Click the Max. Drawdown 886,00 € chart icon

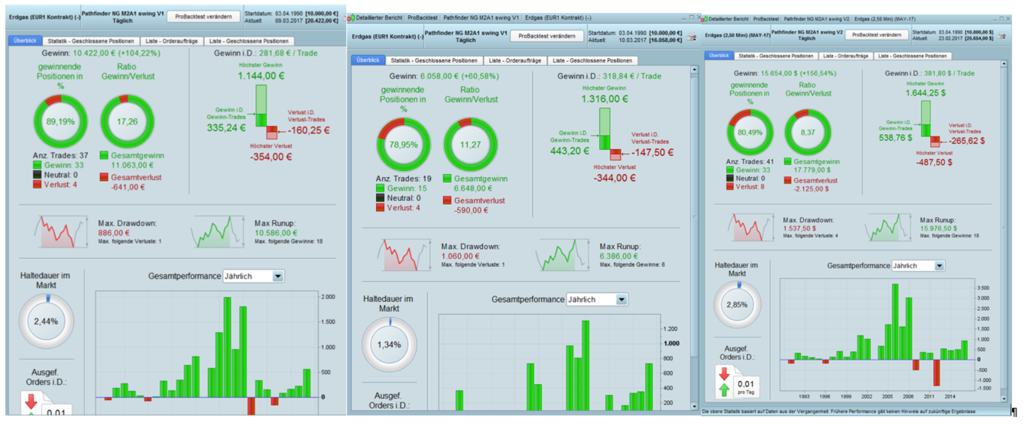(61, 232)
